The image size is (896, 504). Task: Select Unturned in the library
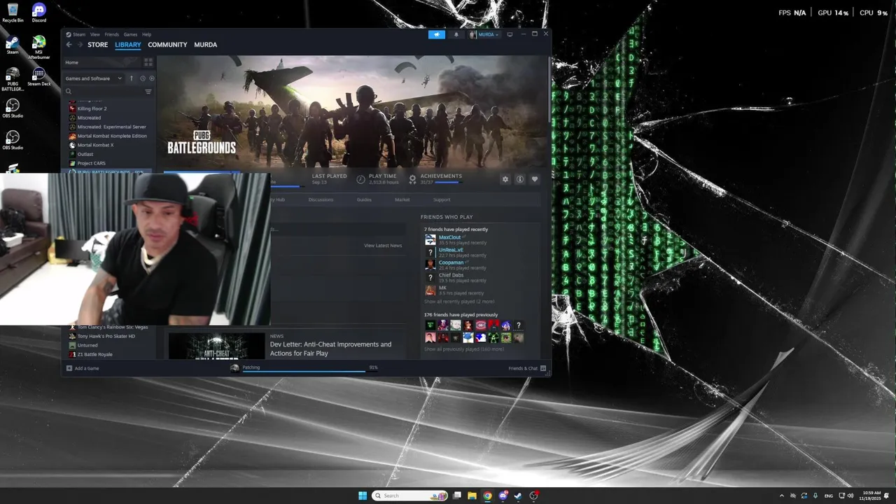(83, 345)
